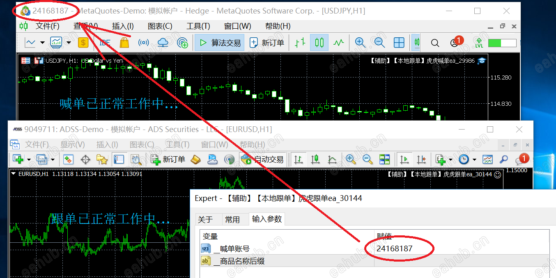The image size is (556, 278).
Task: Toggle Market Watch panel icon in MT4 toolbar
Action: point(68,159)
